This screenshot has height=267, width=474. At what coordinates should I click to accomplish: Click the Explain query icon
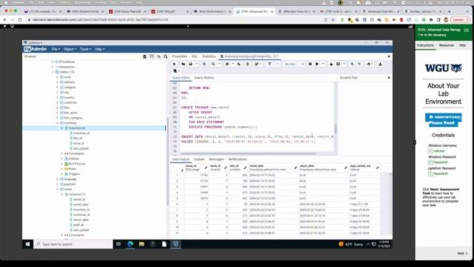[331, 65]
